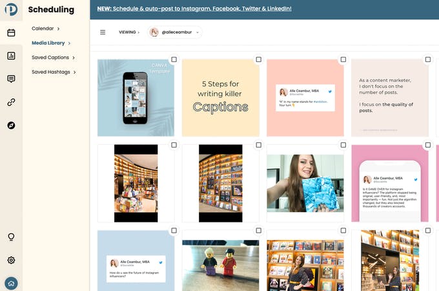This screenshot has width=439, height=291.
Task: Open the link in bio chain icon
Action: (x=11, y=102)
